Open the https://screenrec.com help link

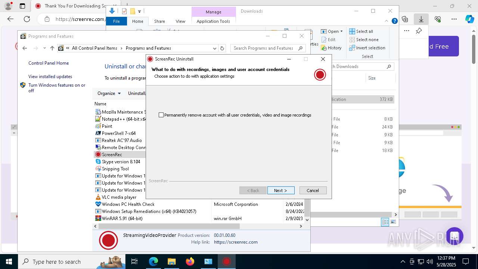(x=236, y=242)
